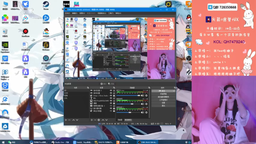
Task: Toggle visibility of 显示器采集 source
Action: (111, 108)
